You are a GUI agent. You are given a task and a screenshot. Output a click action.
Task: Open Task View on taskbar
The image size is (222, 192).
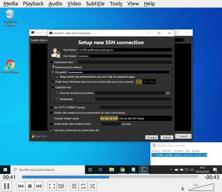coord(101,170)
